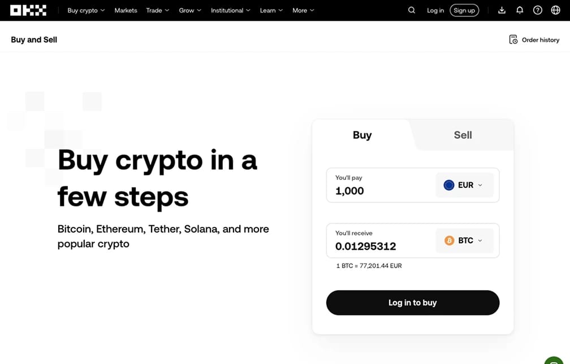Click the download app icon
Image resolution: width=570 pixels, height=364 pixels.
[502, 10]
